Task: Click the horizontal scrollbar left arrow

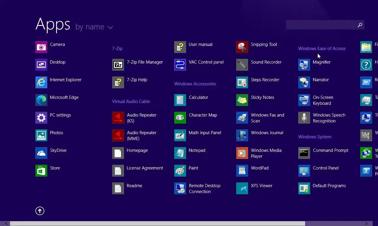Action: click(6, 224)
